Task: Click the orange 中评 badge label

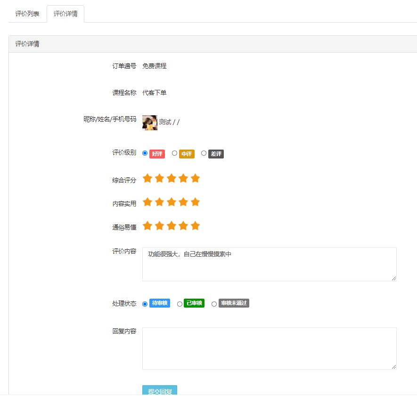Action: (187, 154)
